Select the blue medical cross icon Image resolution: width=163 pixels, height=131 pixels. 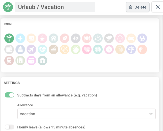[20, 38]
